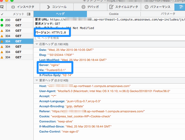Collapse the 要求ヘッダ section
This screenshot has width=185, height=140.
tap(37, 80)
